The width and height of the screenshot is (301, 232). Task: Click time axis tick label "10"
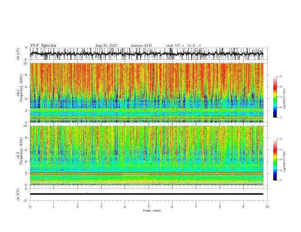[267, 207]
